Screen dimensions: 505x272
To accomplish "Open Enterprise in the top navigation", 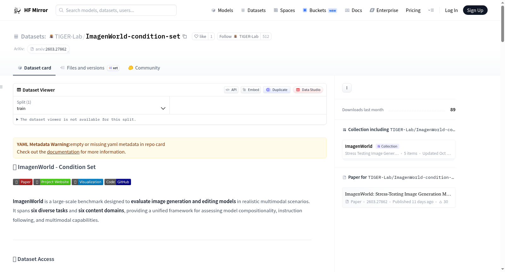I will pos(384,10).
